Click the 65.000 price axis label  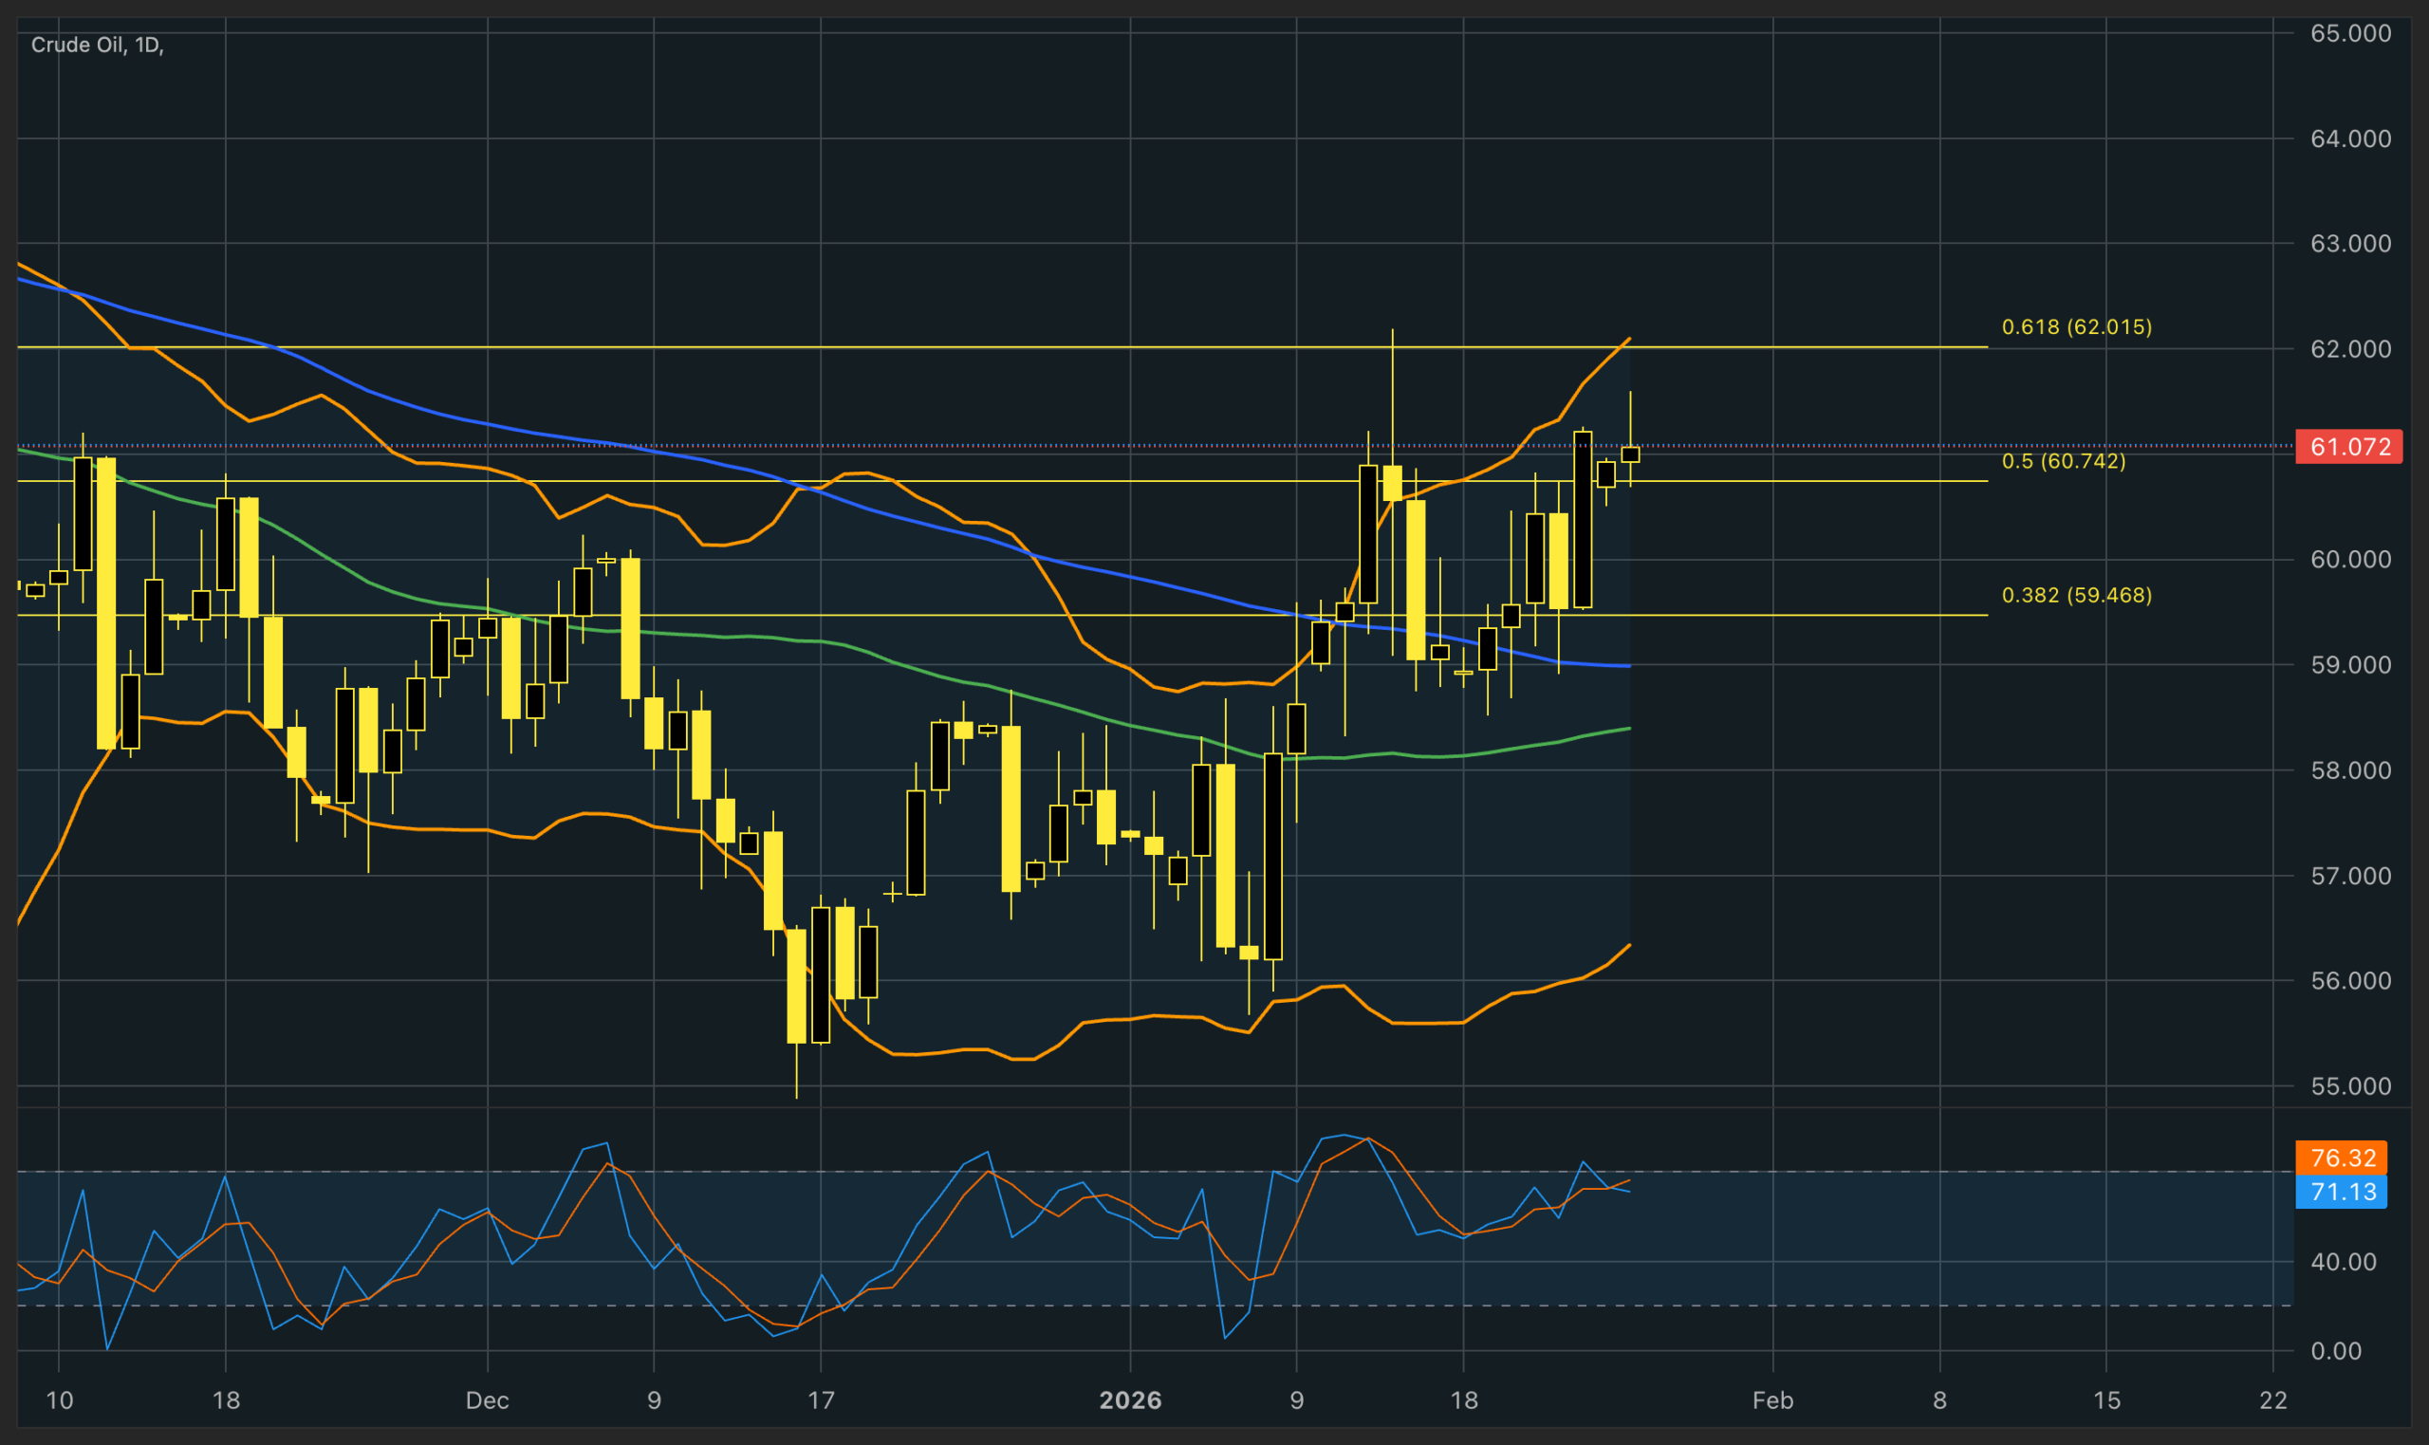pos(2350,33)
